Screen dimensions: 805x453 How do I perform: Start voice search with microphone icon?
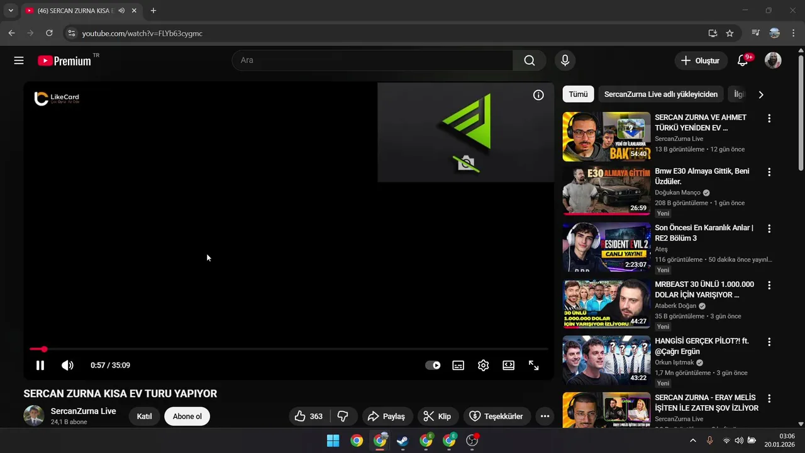pos(565,60)
